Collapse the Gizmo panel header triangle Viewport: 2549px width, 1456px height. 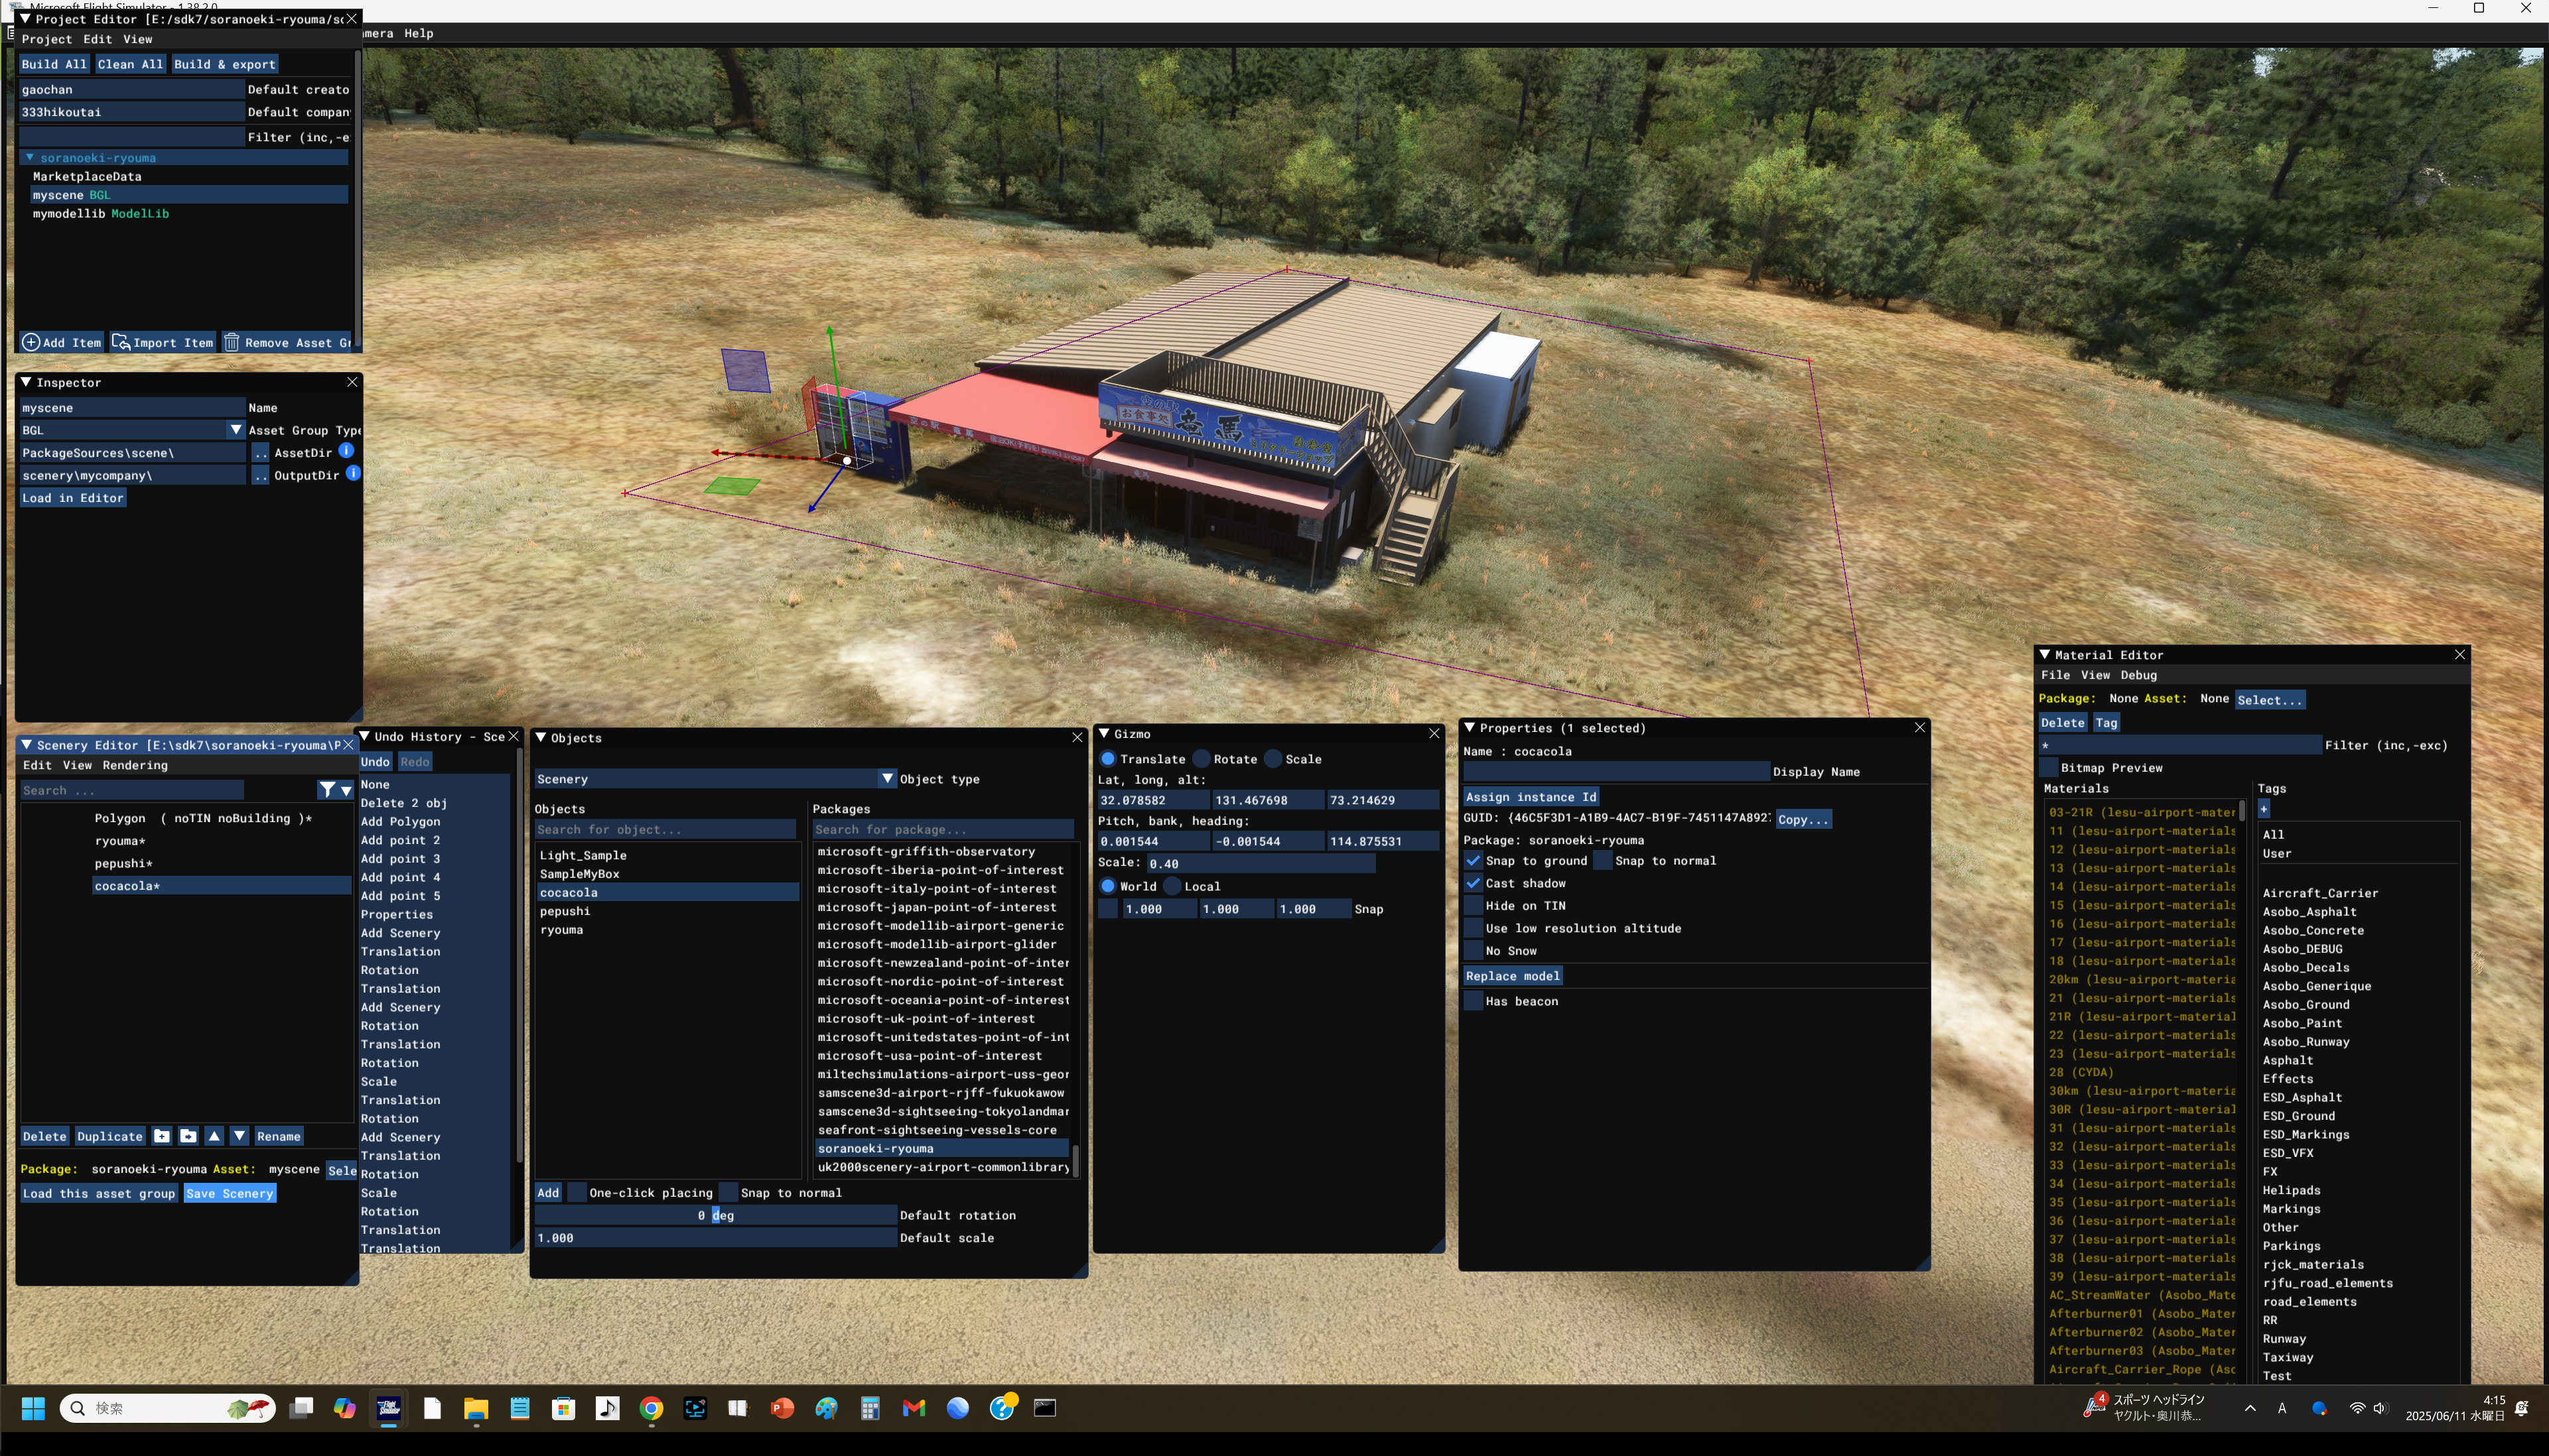(1105, 733)
